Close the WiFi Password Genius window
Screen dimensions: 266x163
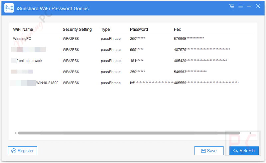tap(258, 6)
